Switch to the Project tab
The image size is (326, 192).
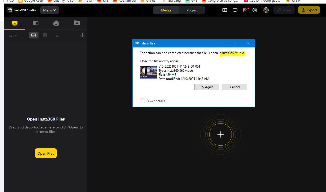(x=192, y=10)
